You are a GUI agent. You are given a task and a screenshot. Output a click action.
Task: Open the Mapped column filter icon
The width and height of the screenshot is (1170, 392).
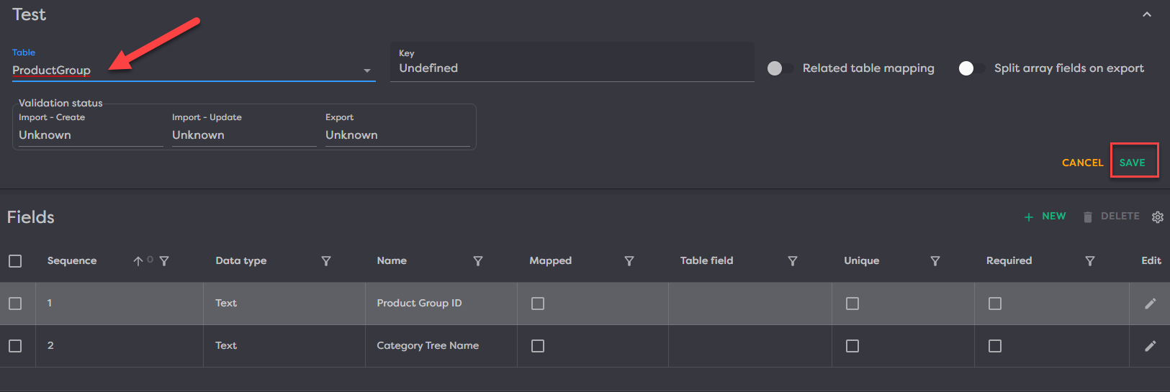tap(629, 261)
